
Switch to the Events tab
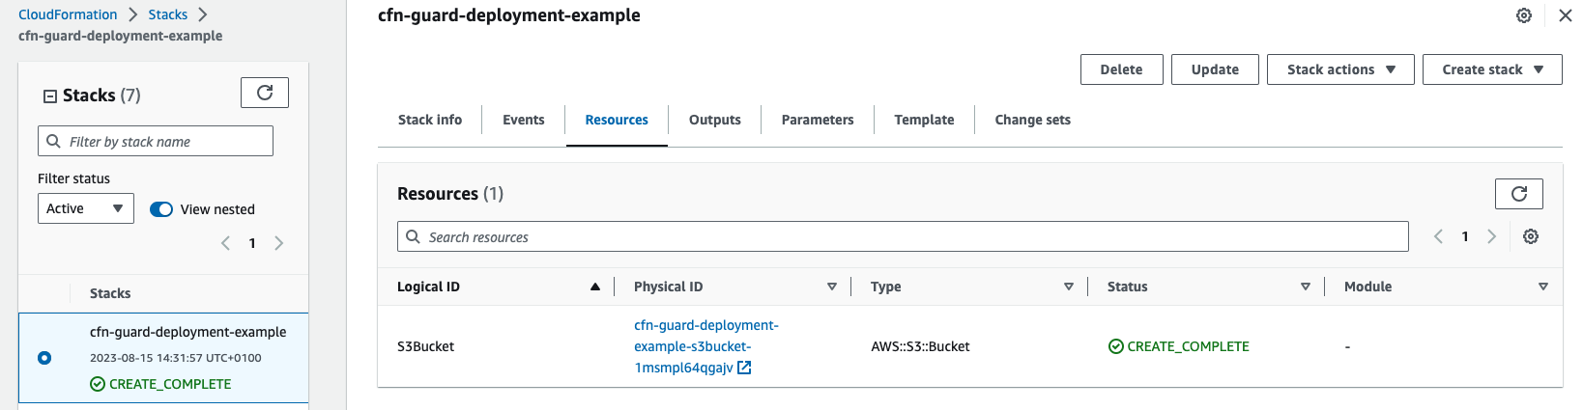click(x=524, y=120)
